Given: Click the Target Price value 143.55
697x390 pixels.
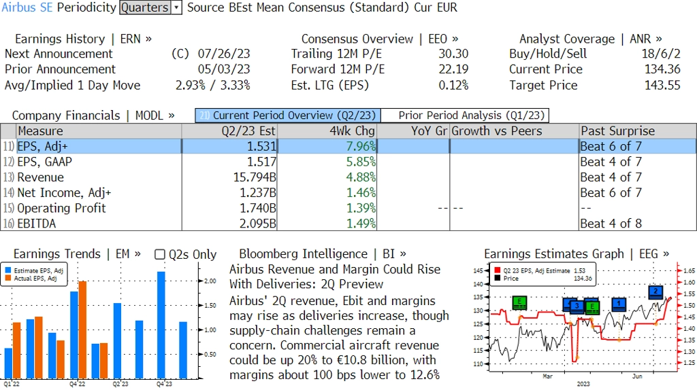Looking at the screenshot, I should pyautogui.click(x=662, y=86).
